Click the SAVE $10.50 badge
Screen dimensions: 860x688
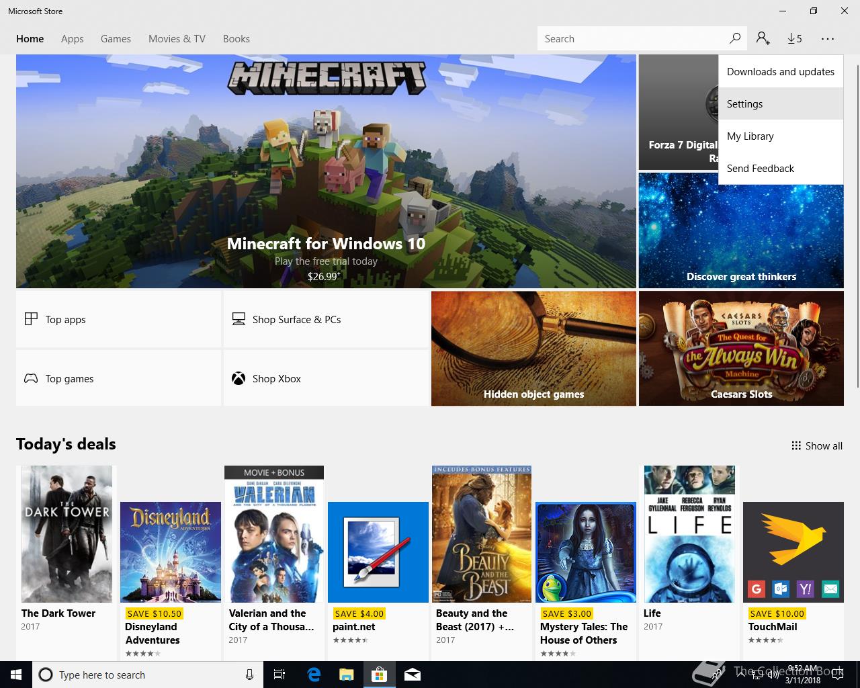(x=154, y=613)
